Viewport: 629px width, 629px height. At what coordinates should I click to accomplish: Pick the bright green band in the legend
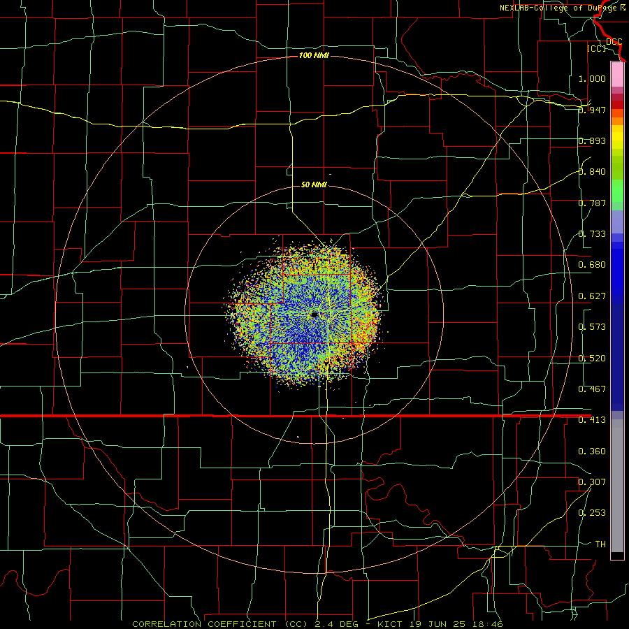coord(617,191)
